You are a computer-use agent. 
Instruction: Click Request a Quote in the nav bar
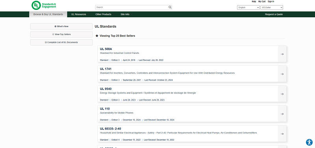click(274, 15)
